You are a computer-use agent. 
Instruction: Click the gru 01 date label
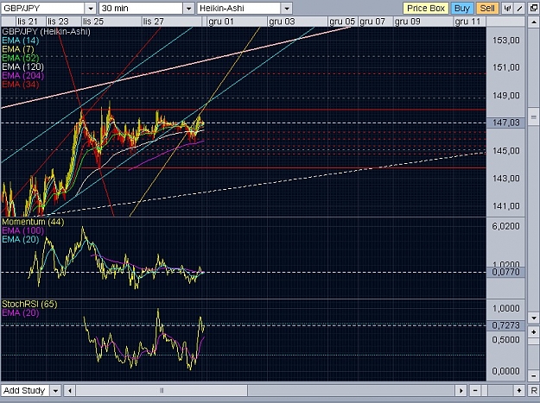pyautogui.click(x=221, y=22)
